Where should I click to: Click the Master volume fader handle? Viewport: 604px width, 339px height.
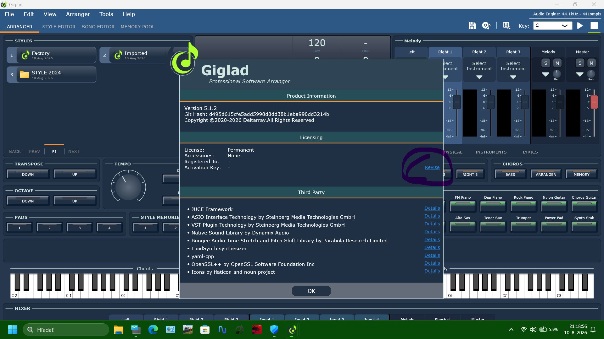coord(594,102)
